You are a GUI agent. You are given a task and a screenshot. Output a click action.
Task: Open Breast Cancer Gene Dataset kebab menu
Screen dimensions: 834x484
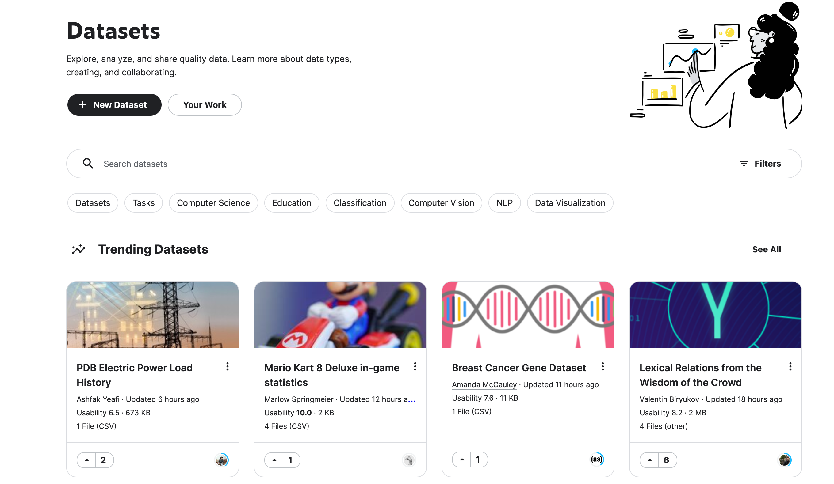603,366
